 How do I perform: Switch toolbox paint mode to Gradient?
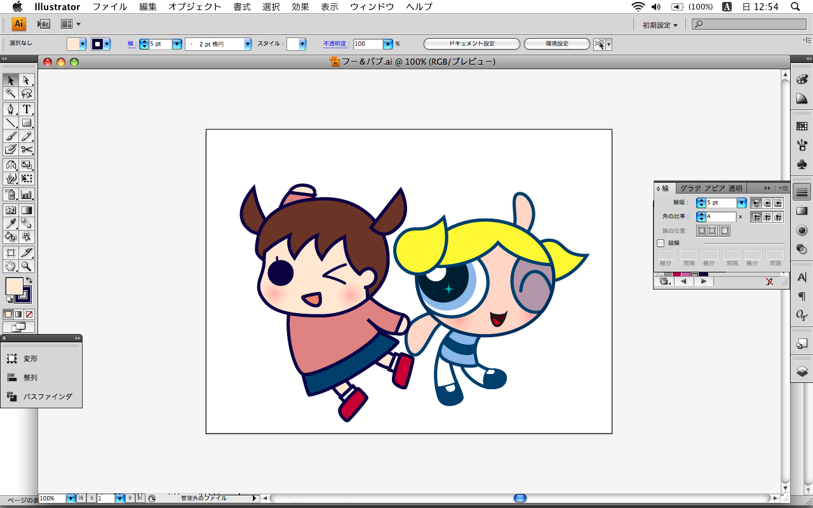pyautogui.click(x=18, y=314)
